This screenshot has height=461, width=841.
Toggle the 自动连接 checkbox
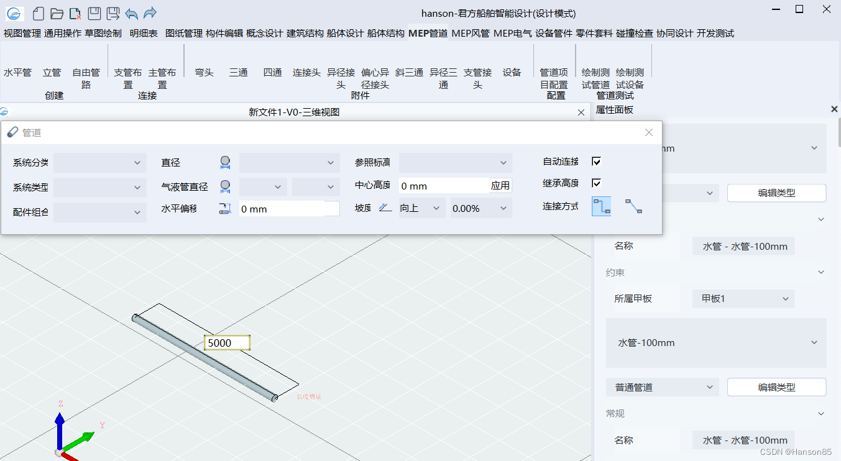[x=596, y=162]
